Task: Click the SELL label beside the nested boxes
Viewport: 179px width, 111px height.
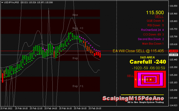Action: pyautogui.click(x=130, y=76)
